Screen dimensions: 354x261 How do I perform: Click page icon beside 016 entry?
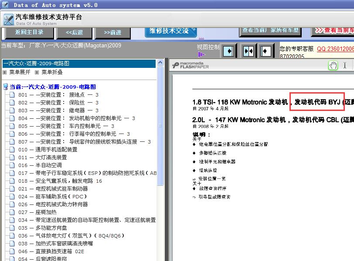click(12, 165)
